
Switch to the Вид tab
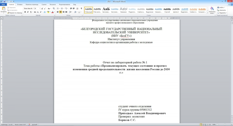point(75,5)
